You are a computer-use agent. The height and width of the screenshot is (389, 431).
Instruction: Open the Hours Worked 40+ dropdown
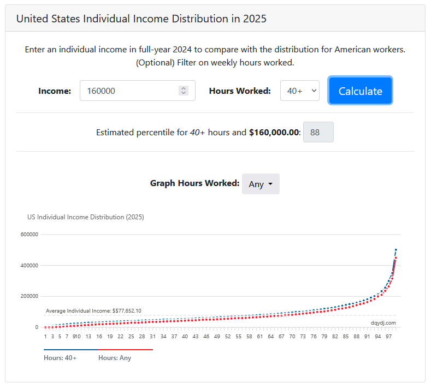pos(299,91)
